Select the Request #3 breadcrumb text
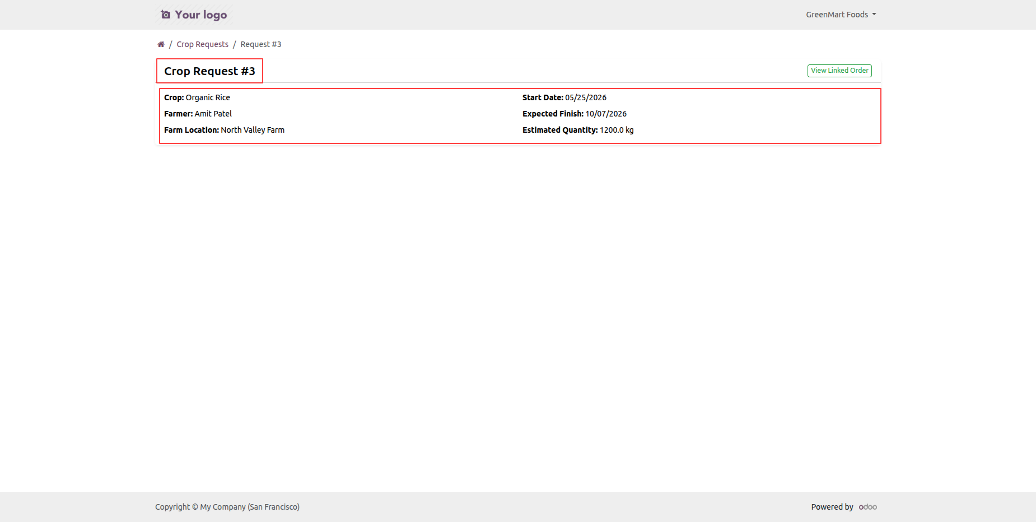1036x522 pixels. point(260,44)
